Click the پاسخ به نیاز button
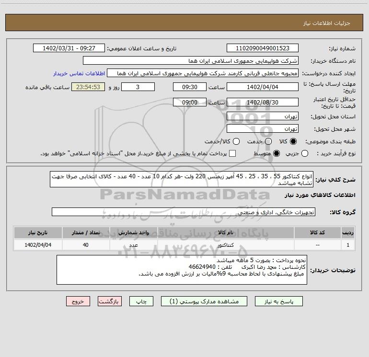The image size is (369, 357). [279, 301]
